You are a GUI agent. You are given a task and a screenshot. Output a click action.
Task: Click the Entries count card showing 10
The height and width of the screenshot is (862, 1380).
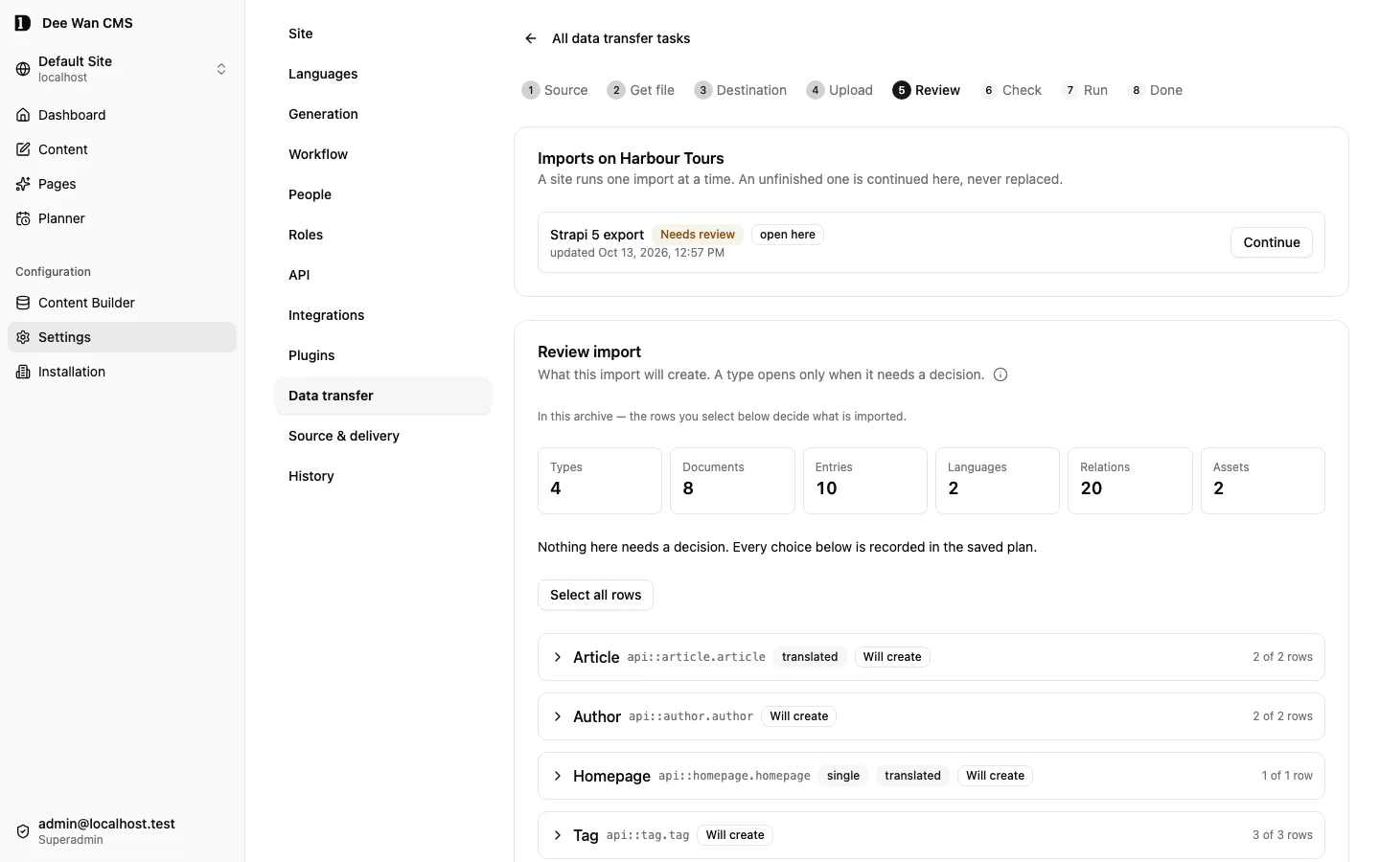pyautogui.click(x=864, y=481)
